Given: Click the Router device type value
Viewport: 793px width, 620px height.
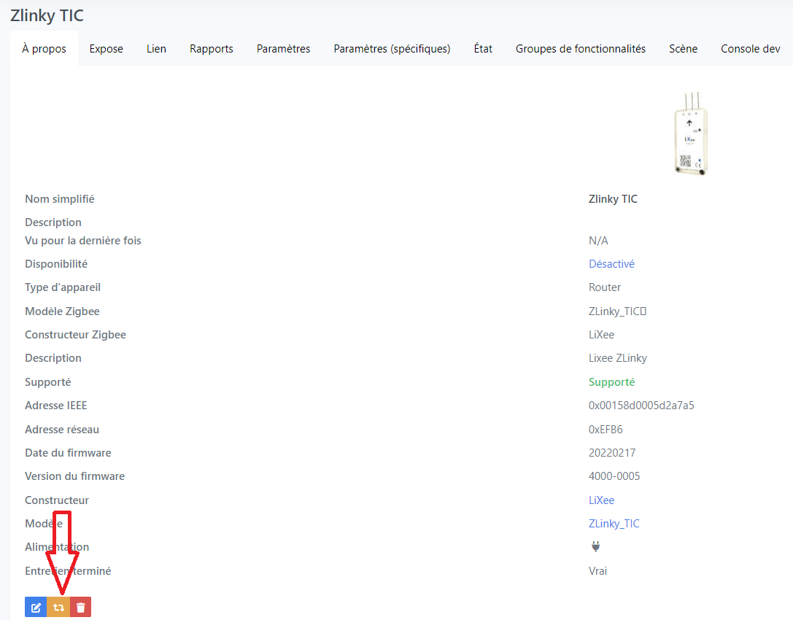Looking at the screenshot, I should coord(604,287).
